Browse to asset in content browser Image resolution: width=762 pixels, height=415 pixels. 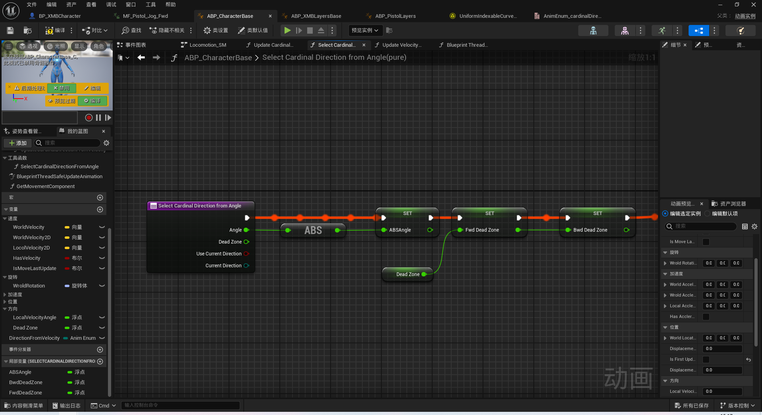click(27, 30)
